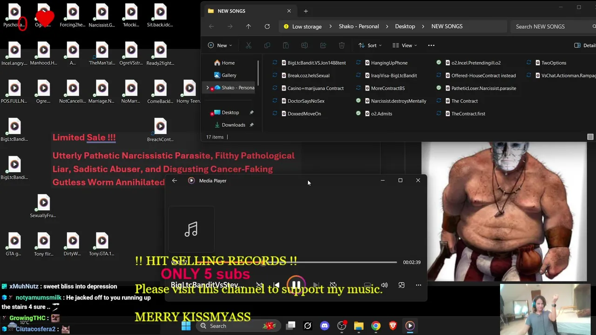
Task: Navigate to Shako - Personal breadcrumb
Action: click(359, 27)
